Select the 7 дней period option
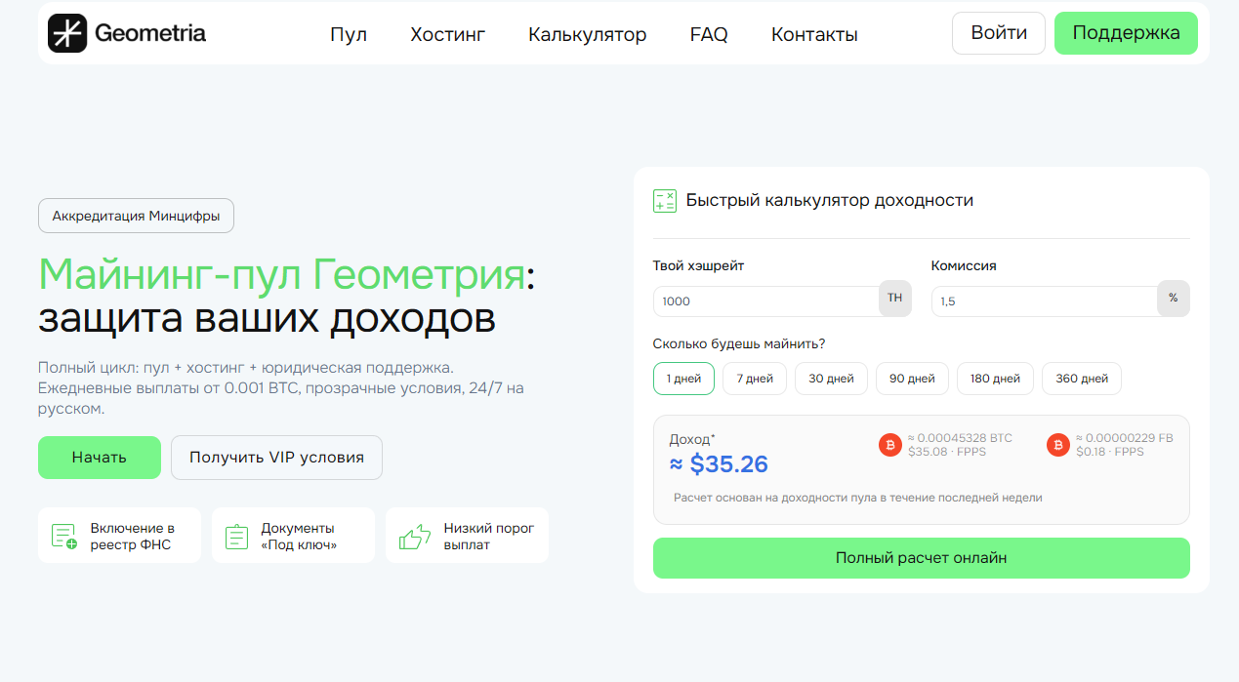This screenshot has width=1239, height=682. [x=755, y=379]
